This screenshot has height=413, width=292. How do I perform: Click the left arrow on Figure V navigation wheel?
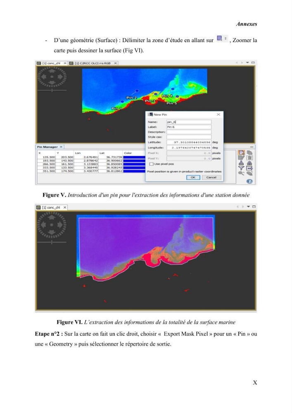tap(44, 77)
